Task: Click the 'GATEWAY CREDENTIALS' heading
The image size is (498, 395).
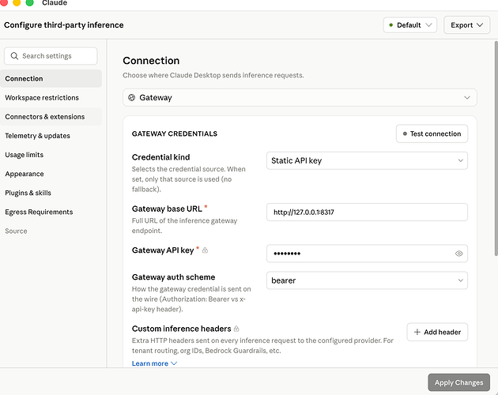Action: 175,134
